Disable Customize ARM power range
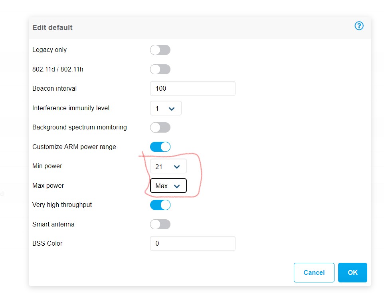This screenshot has width=384, height=294. pos(160,147)
